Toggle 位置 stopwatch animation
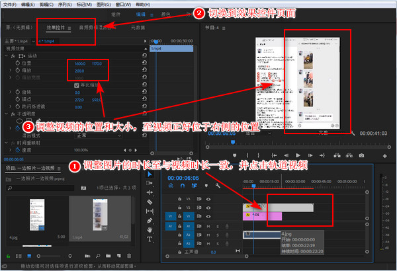 point(18,63)
